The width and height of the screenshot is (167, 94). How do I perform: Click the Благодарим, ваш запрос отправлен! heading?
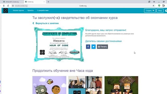click(106, 30)
